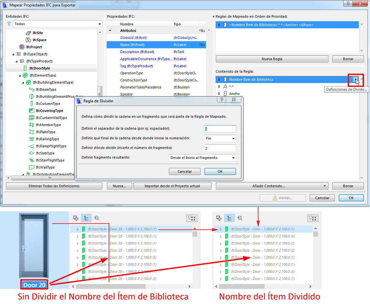This screenshot has height=304, width=370.
Task: Open the Añadir Contenido dropdown arrow
Action: (x=325, y=186)
